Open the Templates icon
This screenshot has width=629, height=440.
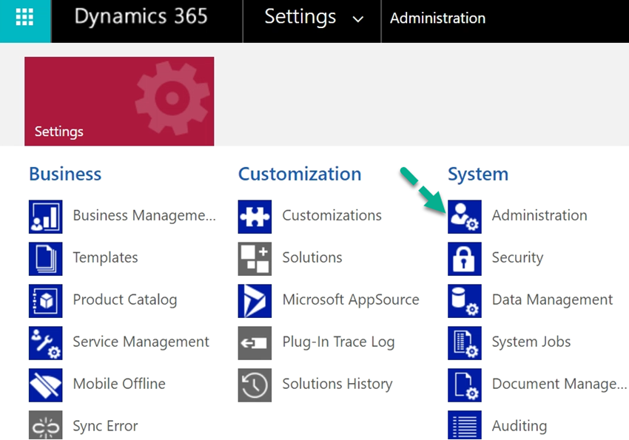pyautogui.click(x=45, y=257)
